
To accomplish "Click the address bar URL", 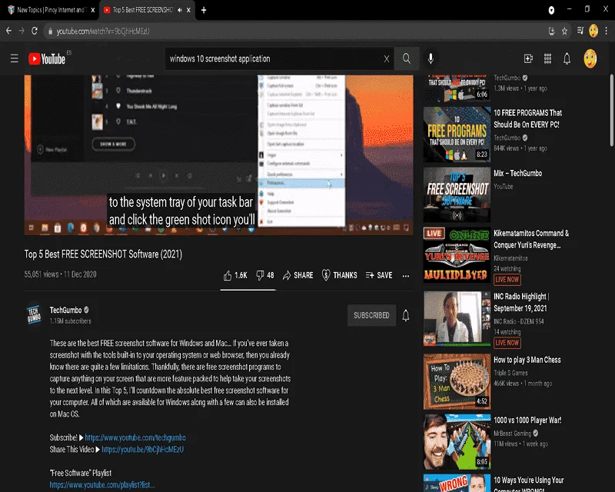I will point(103,31).
